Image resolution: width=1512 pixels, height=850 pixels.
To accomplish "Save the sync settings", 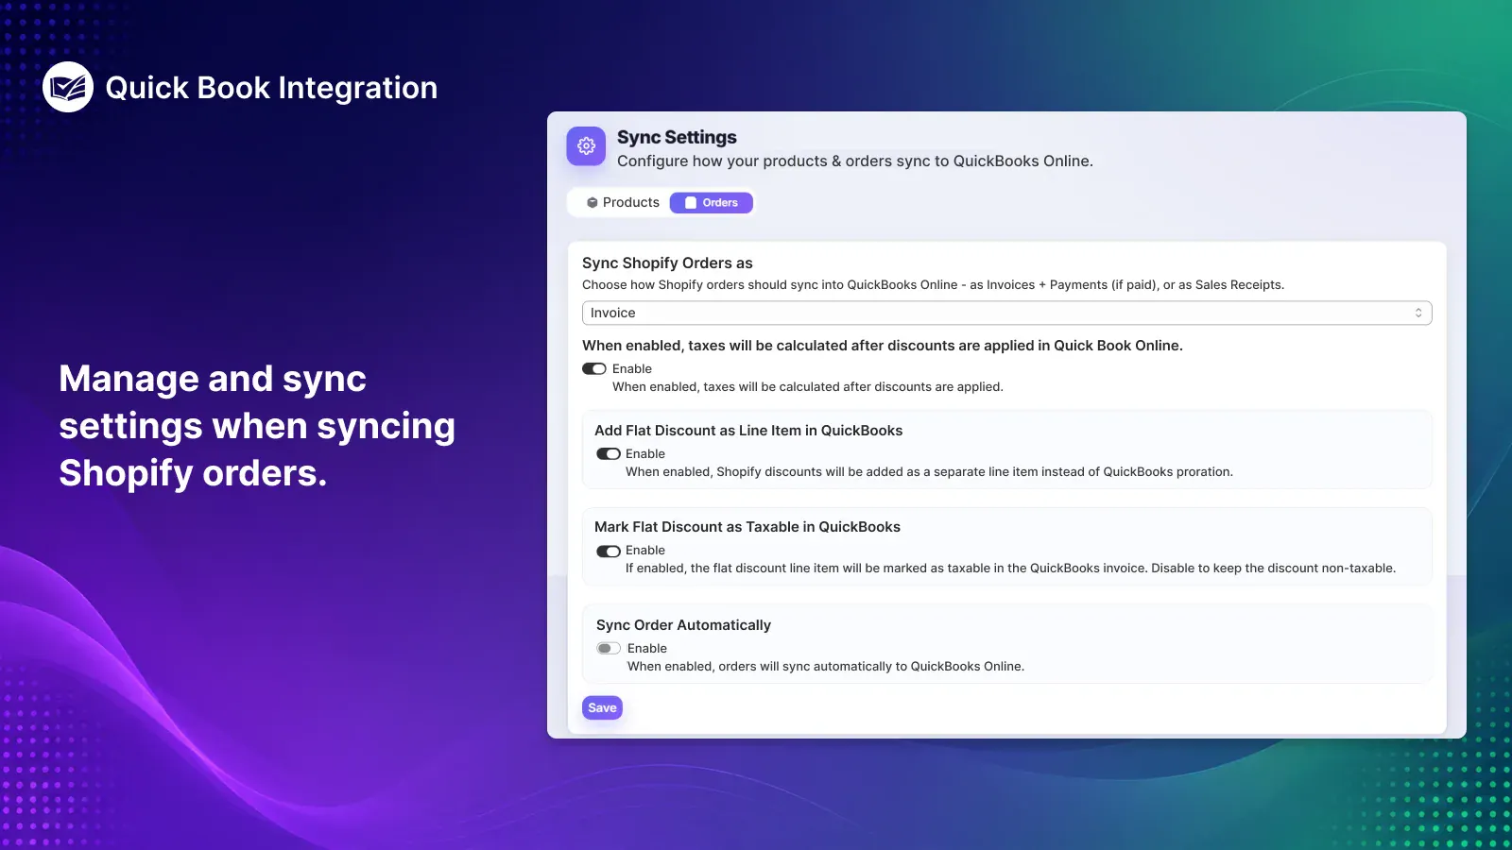I will pos(602,708).
